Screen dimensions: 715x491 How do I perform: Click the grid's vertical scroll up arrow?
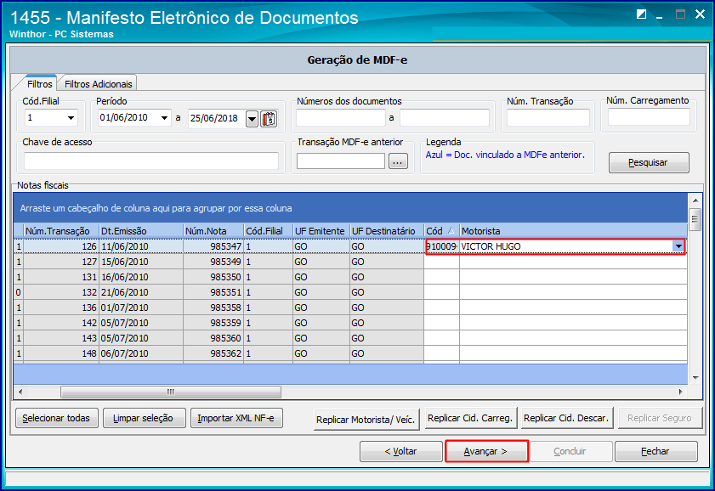tap(695, 200)
